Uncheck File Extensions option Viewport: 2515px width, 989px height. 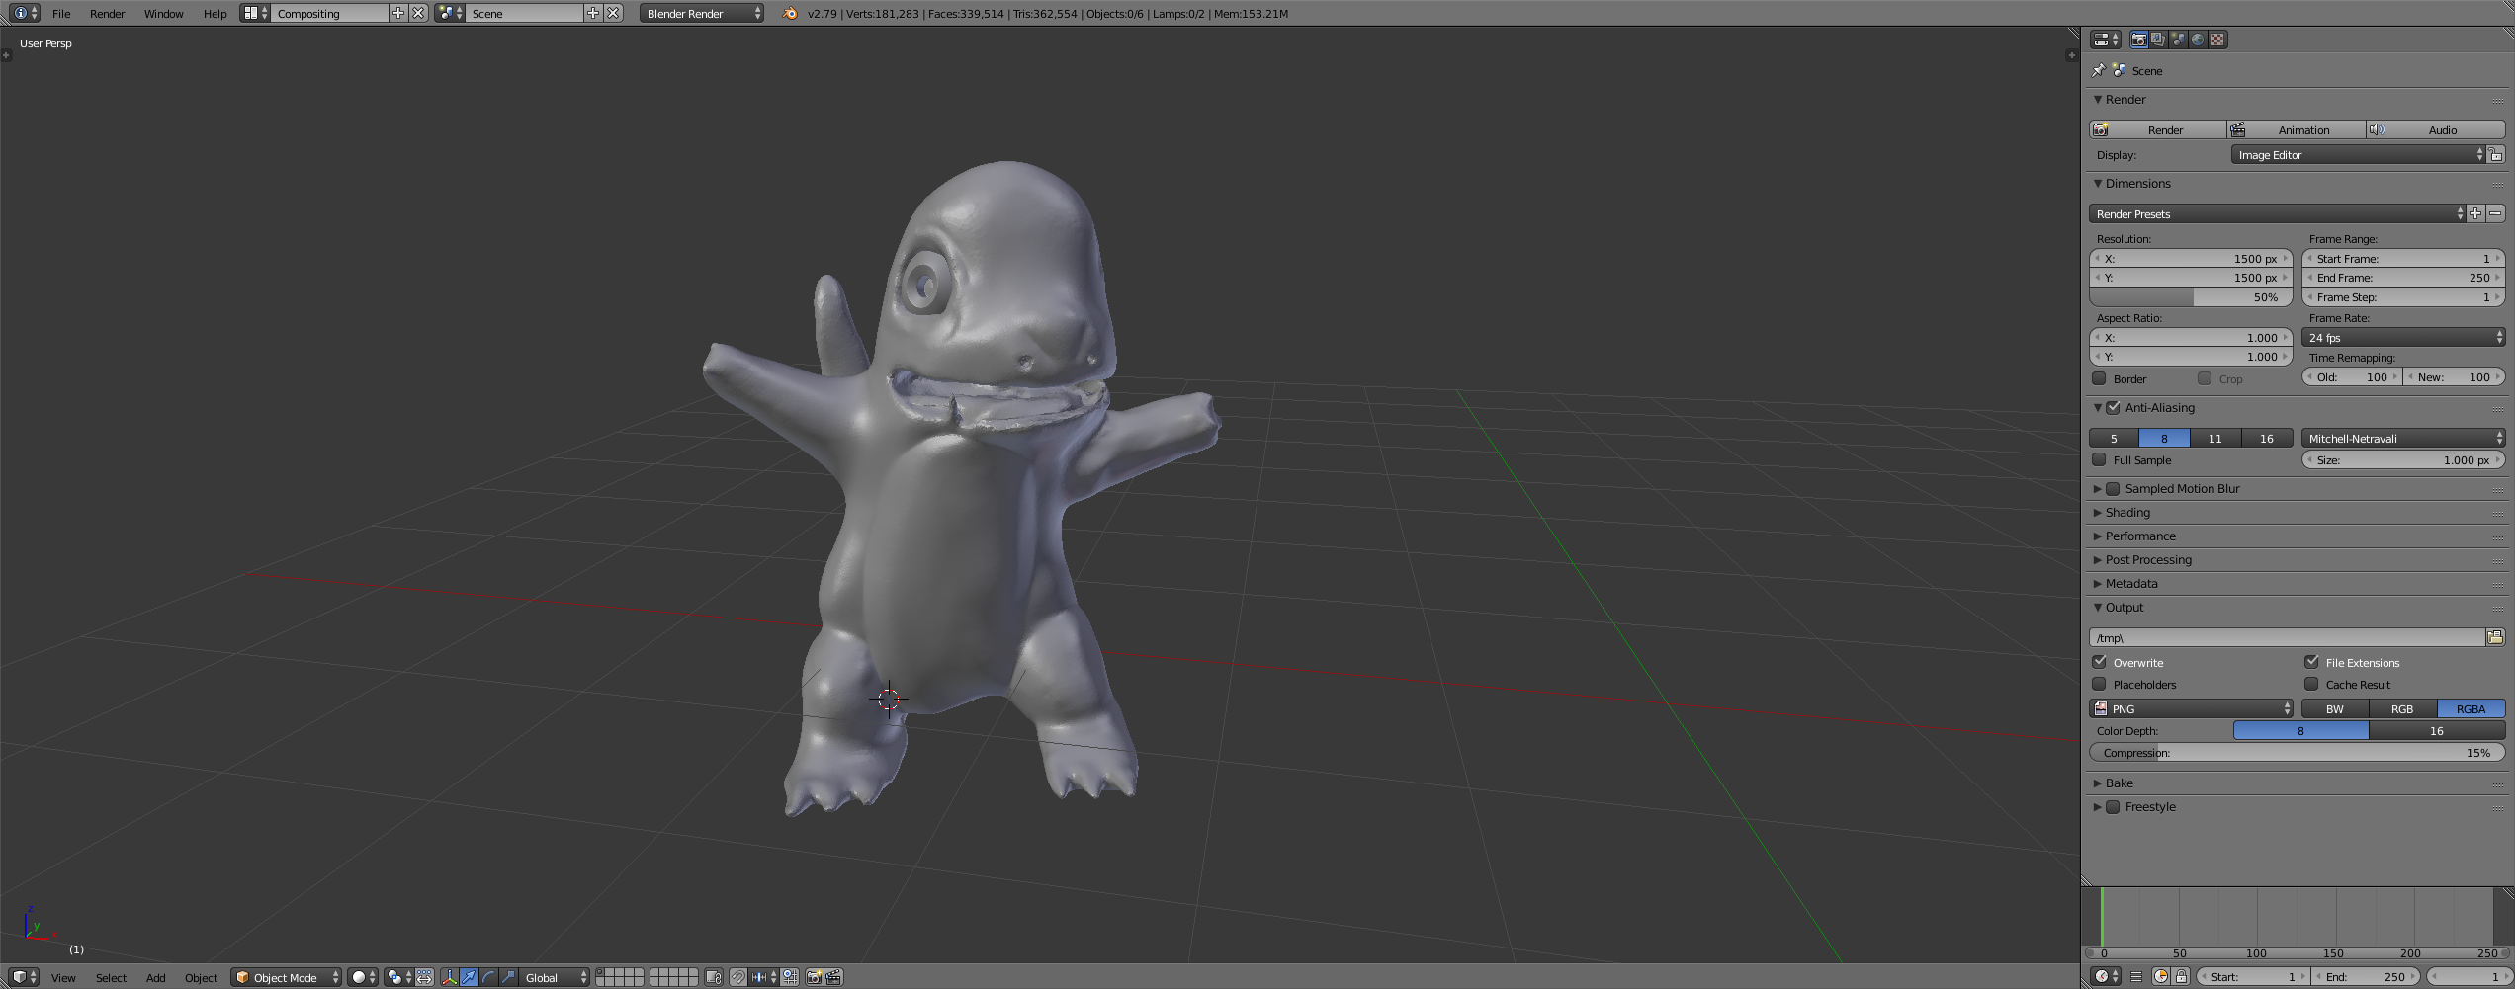tap(2311, 663)
